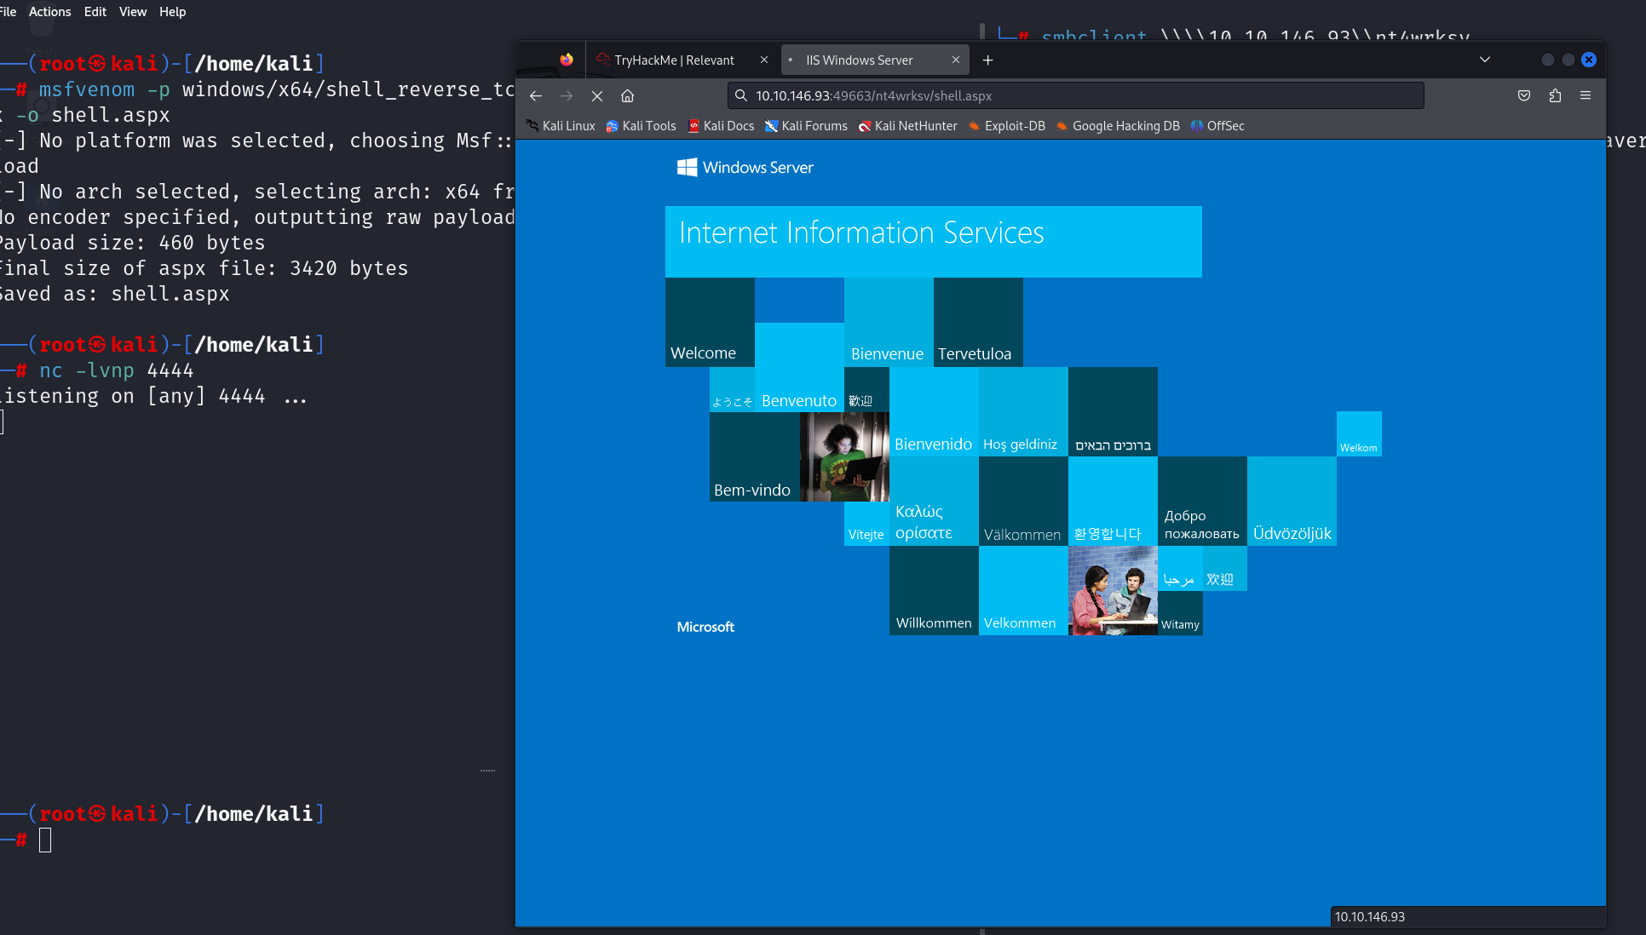Open the Firefox hamburger menu
This screenshot has width=1646, height=935.
pos(1586,96)
